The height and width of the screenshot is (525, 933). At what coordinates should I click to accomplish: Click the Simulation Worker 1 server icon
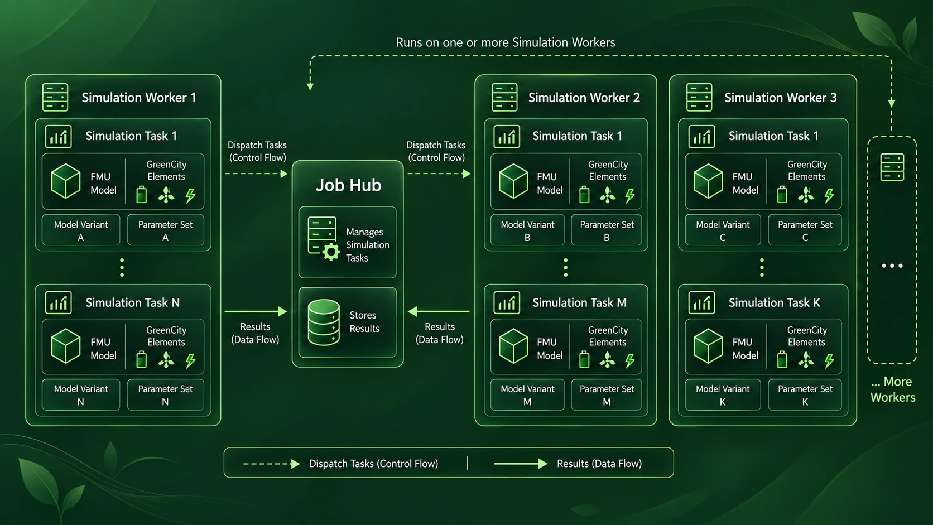[x=55, y=98]
